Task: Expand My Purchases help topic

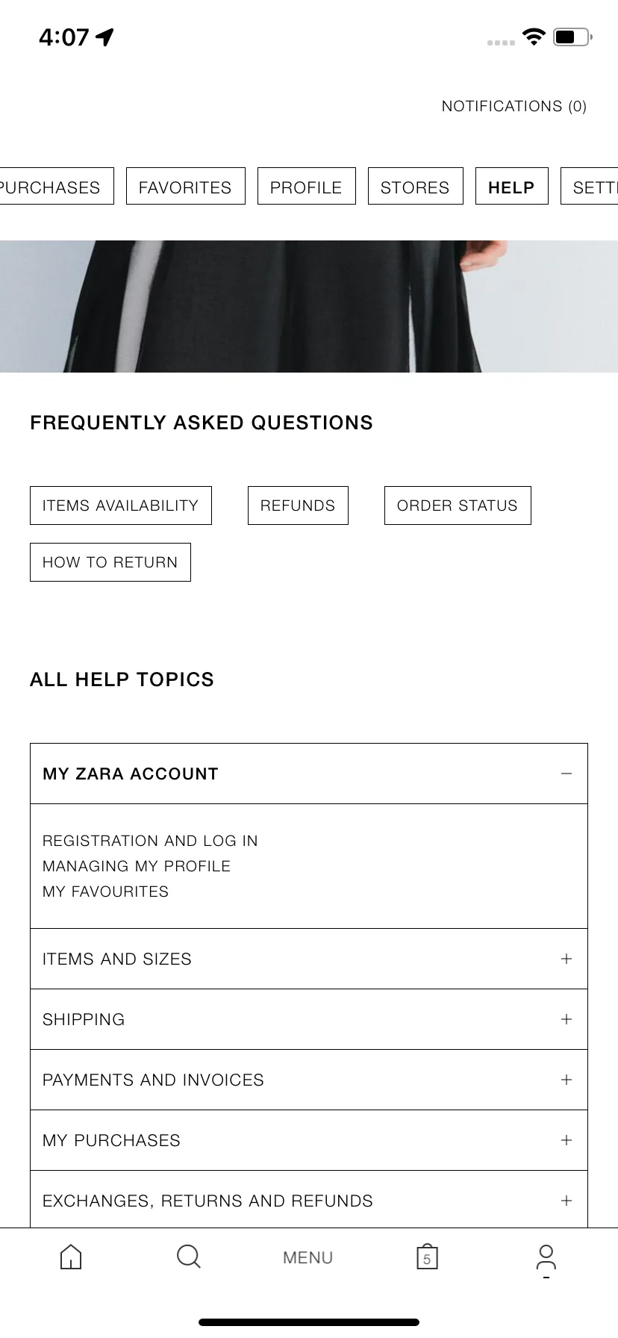Action: 309,1140
